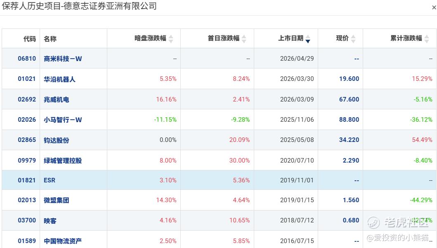Click first-day change 20.09%
The height and width of the screenshot is (248, 437).
(x=239, y=140)
